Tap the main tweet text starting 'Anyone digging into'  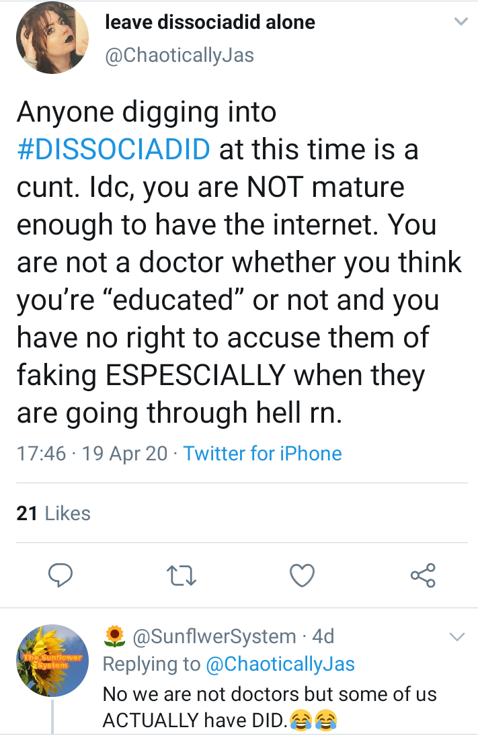pos(239,262)
